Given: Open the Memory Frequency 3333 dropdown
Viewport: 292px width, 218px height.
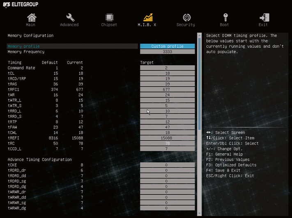Looking at the screenshot, I should pyautogui.click(x=168, y=52).
